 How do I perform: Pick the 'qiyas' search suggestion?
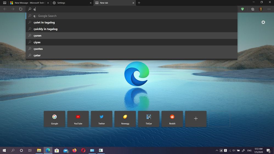tap(132, 42)
